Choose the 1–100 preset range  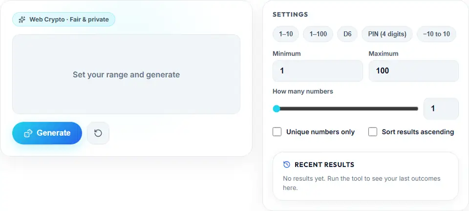318,34
